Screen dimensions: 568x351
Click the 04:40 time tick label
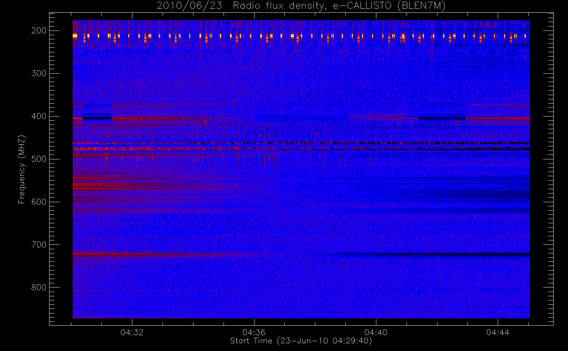pyautogui.click(x=376, y=332)
